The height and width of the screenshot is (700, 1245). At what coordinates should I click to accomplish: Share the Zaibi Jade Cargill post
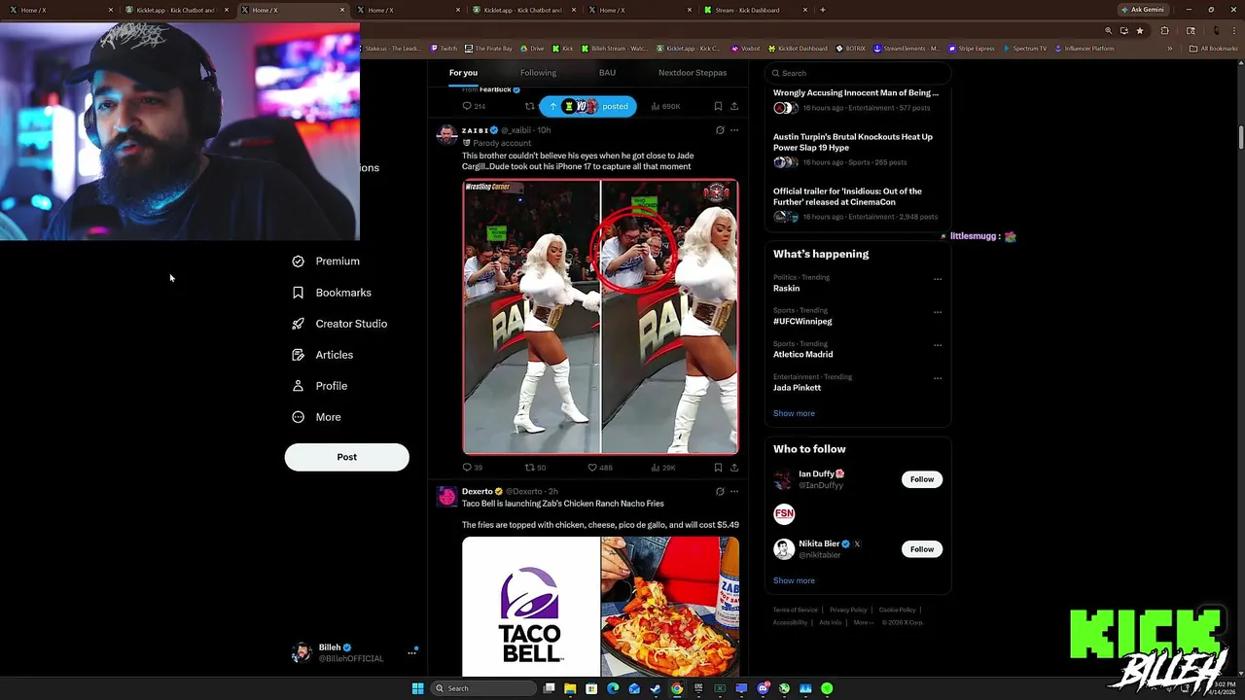[x=734, y=468]
